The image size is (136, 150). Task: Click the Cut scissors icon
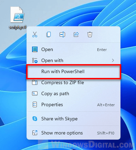(35, 34)
